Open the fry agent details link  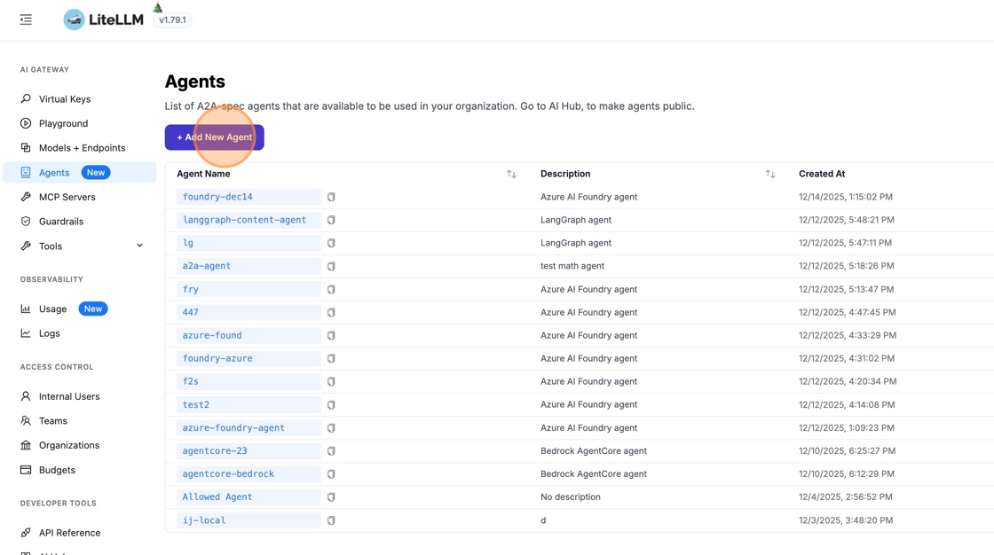click(x=191, y=289)
